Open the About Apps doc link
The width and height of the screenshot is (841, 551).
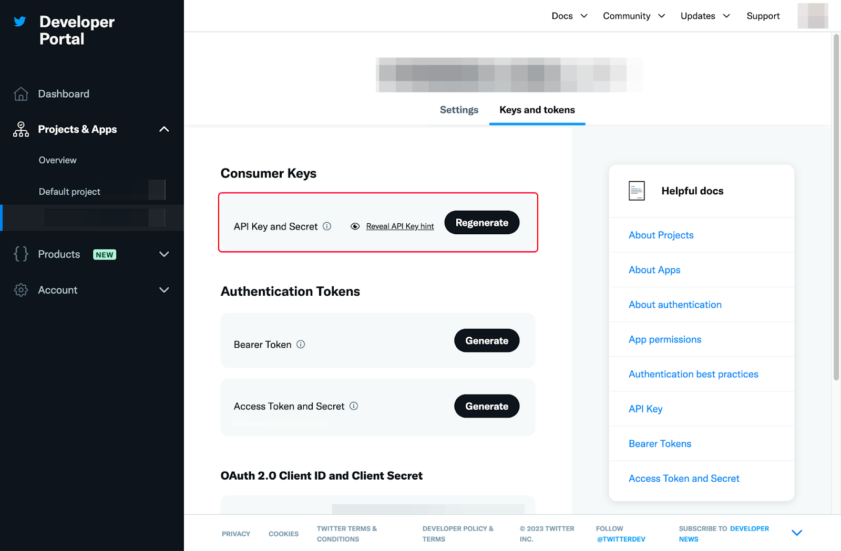pos(654,270)
